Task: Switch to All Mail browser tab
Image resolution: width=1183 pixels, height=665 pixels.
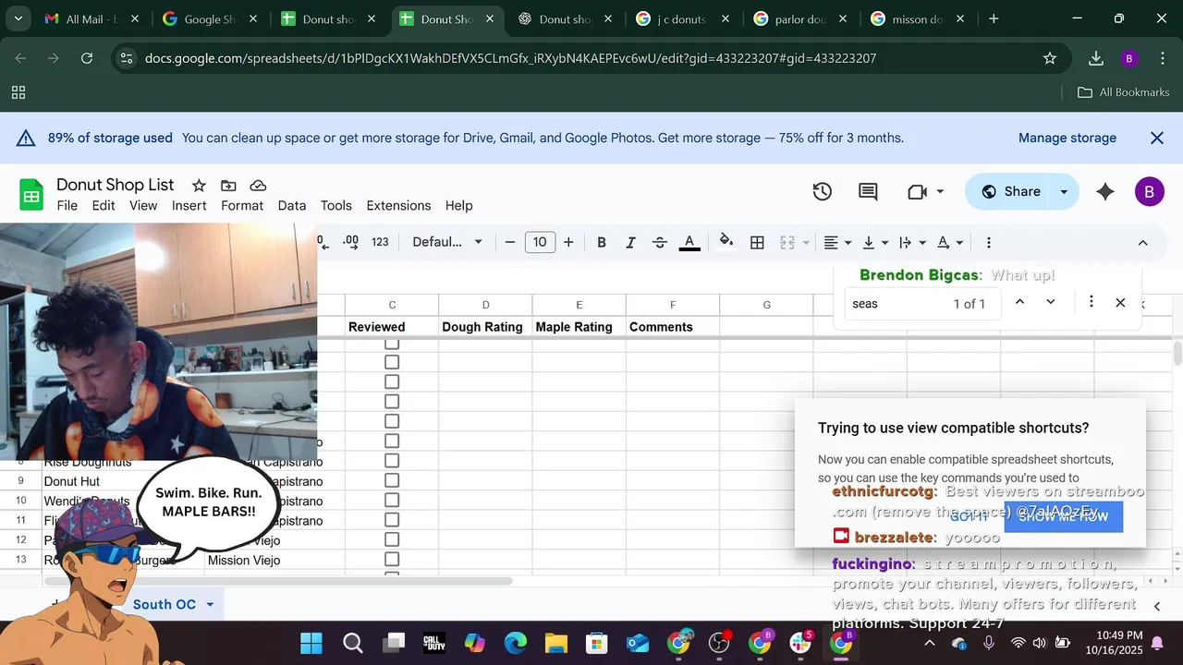Action: click(92, 18)
